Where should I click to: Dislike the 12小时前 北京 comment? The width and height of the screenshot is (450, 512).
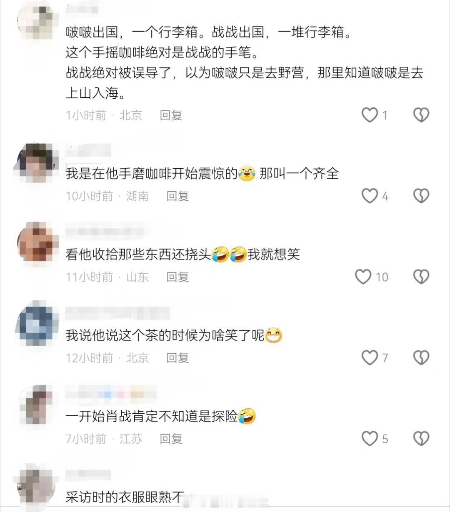point(421,357)
